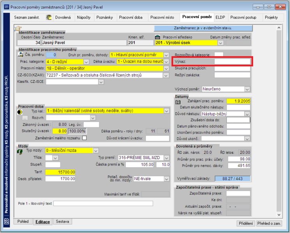The width and height of the screenshot is (290, 233).
Task: Expand Druh pr. poměru dropdown
Action: click(x=166, y=55)
